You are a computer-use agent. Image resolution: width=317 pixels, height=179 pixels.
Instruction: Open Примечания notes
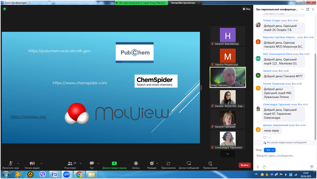click(x=210, y=165)
